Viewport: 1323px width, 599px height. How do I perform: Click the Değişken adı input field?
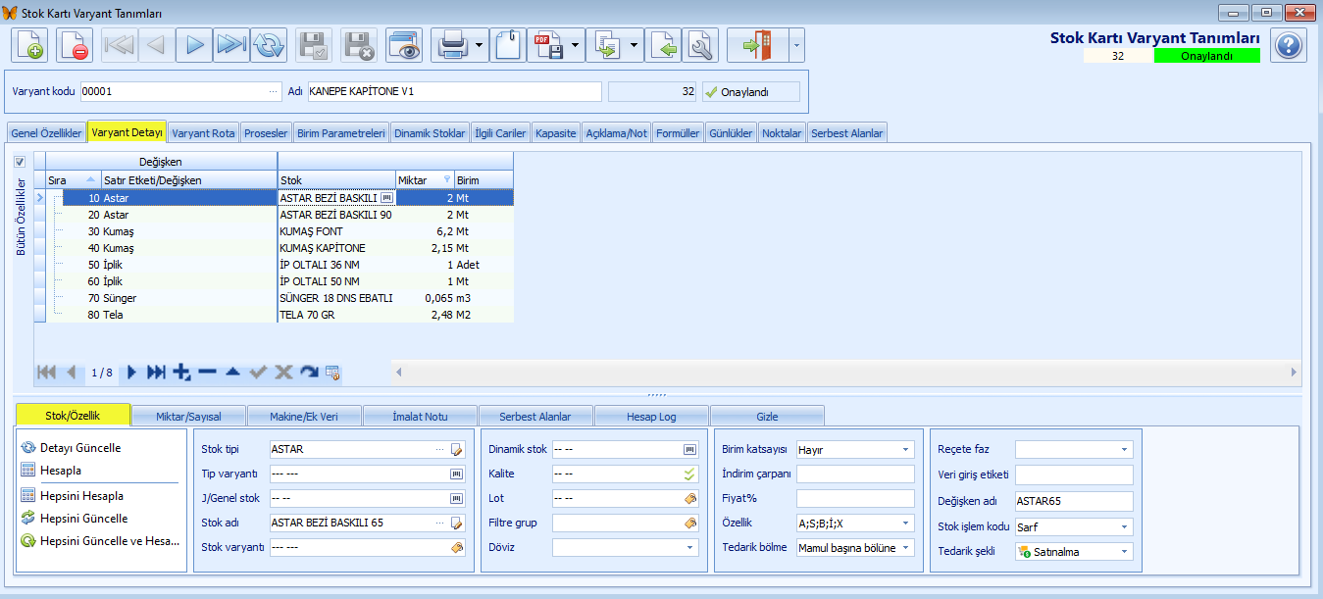(1074, 500)
